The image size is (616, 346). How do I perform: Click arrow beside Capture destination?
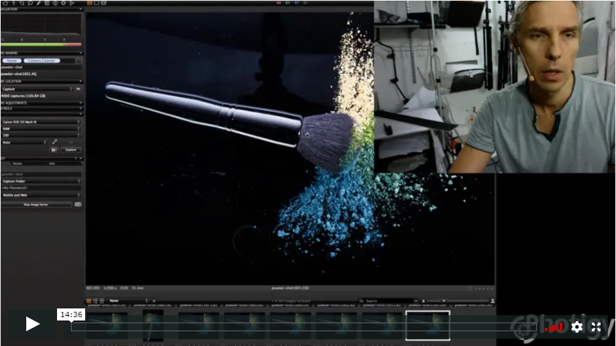tap(79, 89)
